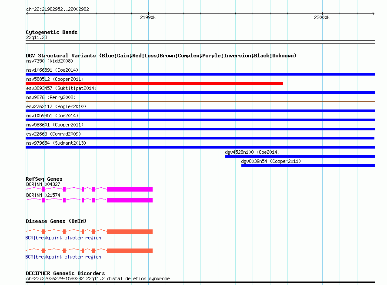
Task: Click the chr22:21982952..22002982 coordinate label
Action: coord(57,9)
